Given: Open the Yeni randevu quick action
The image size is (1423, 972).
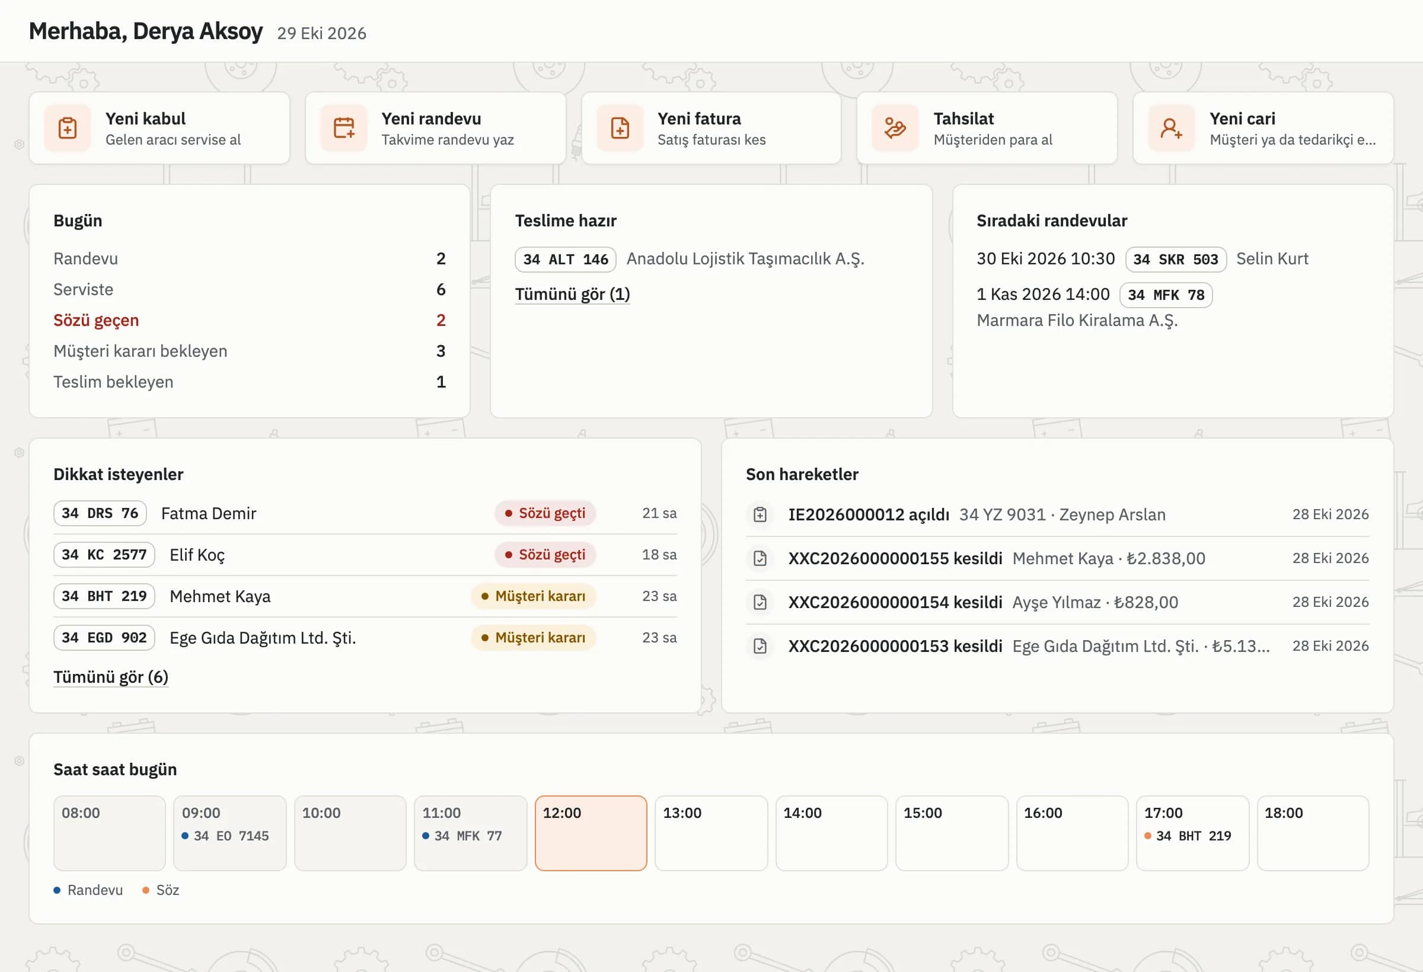Looking at the screenshot, I should point(435,128).
